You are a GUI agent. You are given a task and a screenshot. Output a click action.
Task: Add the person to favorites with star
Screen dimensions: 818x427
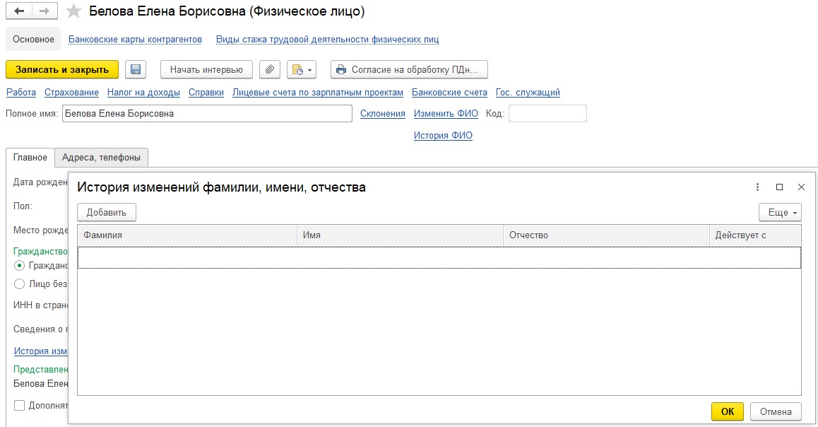pyautogui.click(x=73, y=12)
